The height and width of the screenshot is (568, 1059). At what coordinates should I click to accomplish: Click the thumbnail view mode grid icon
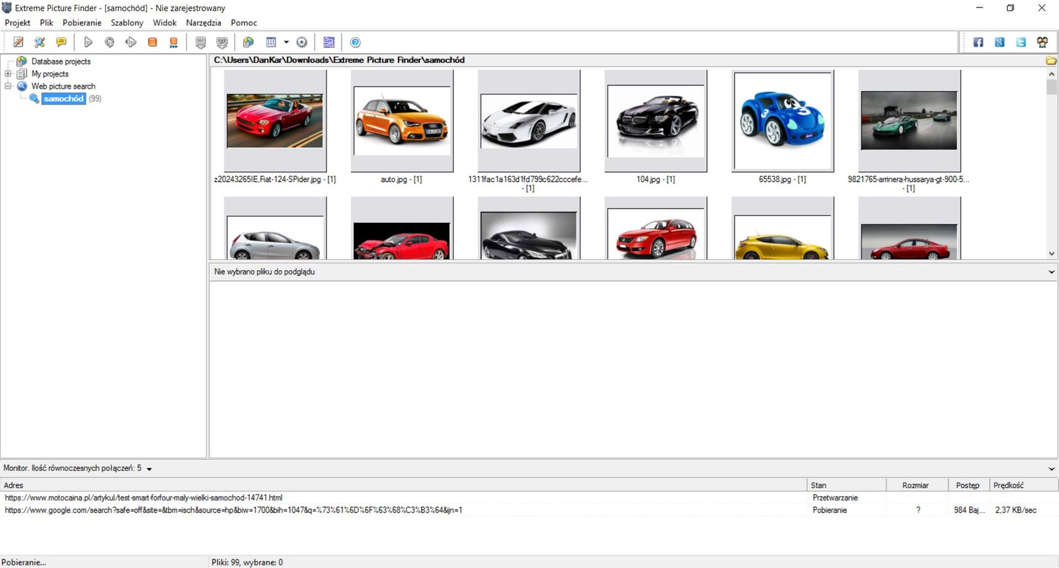pos(271,42)
